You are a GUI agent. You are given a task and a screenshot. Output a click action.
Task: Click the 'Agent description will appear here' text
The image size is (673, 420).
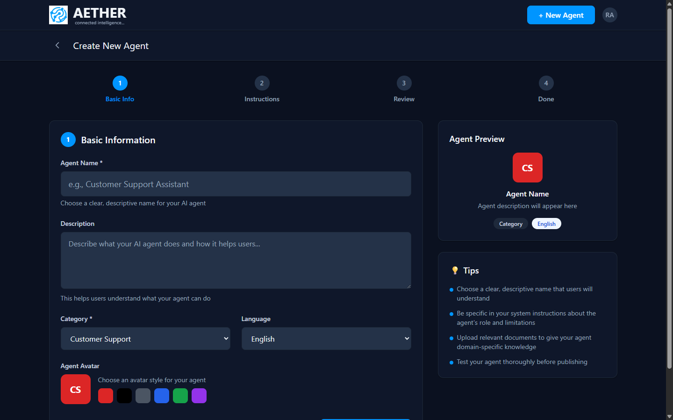click(527, 206)
